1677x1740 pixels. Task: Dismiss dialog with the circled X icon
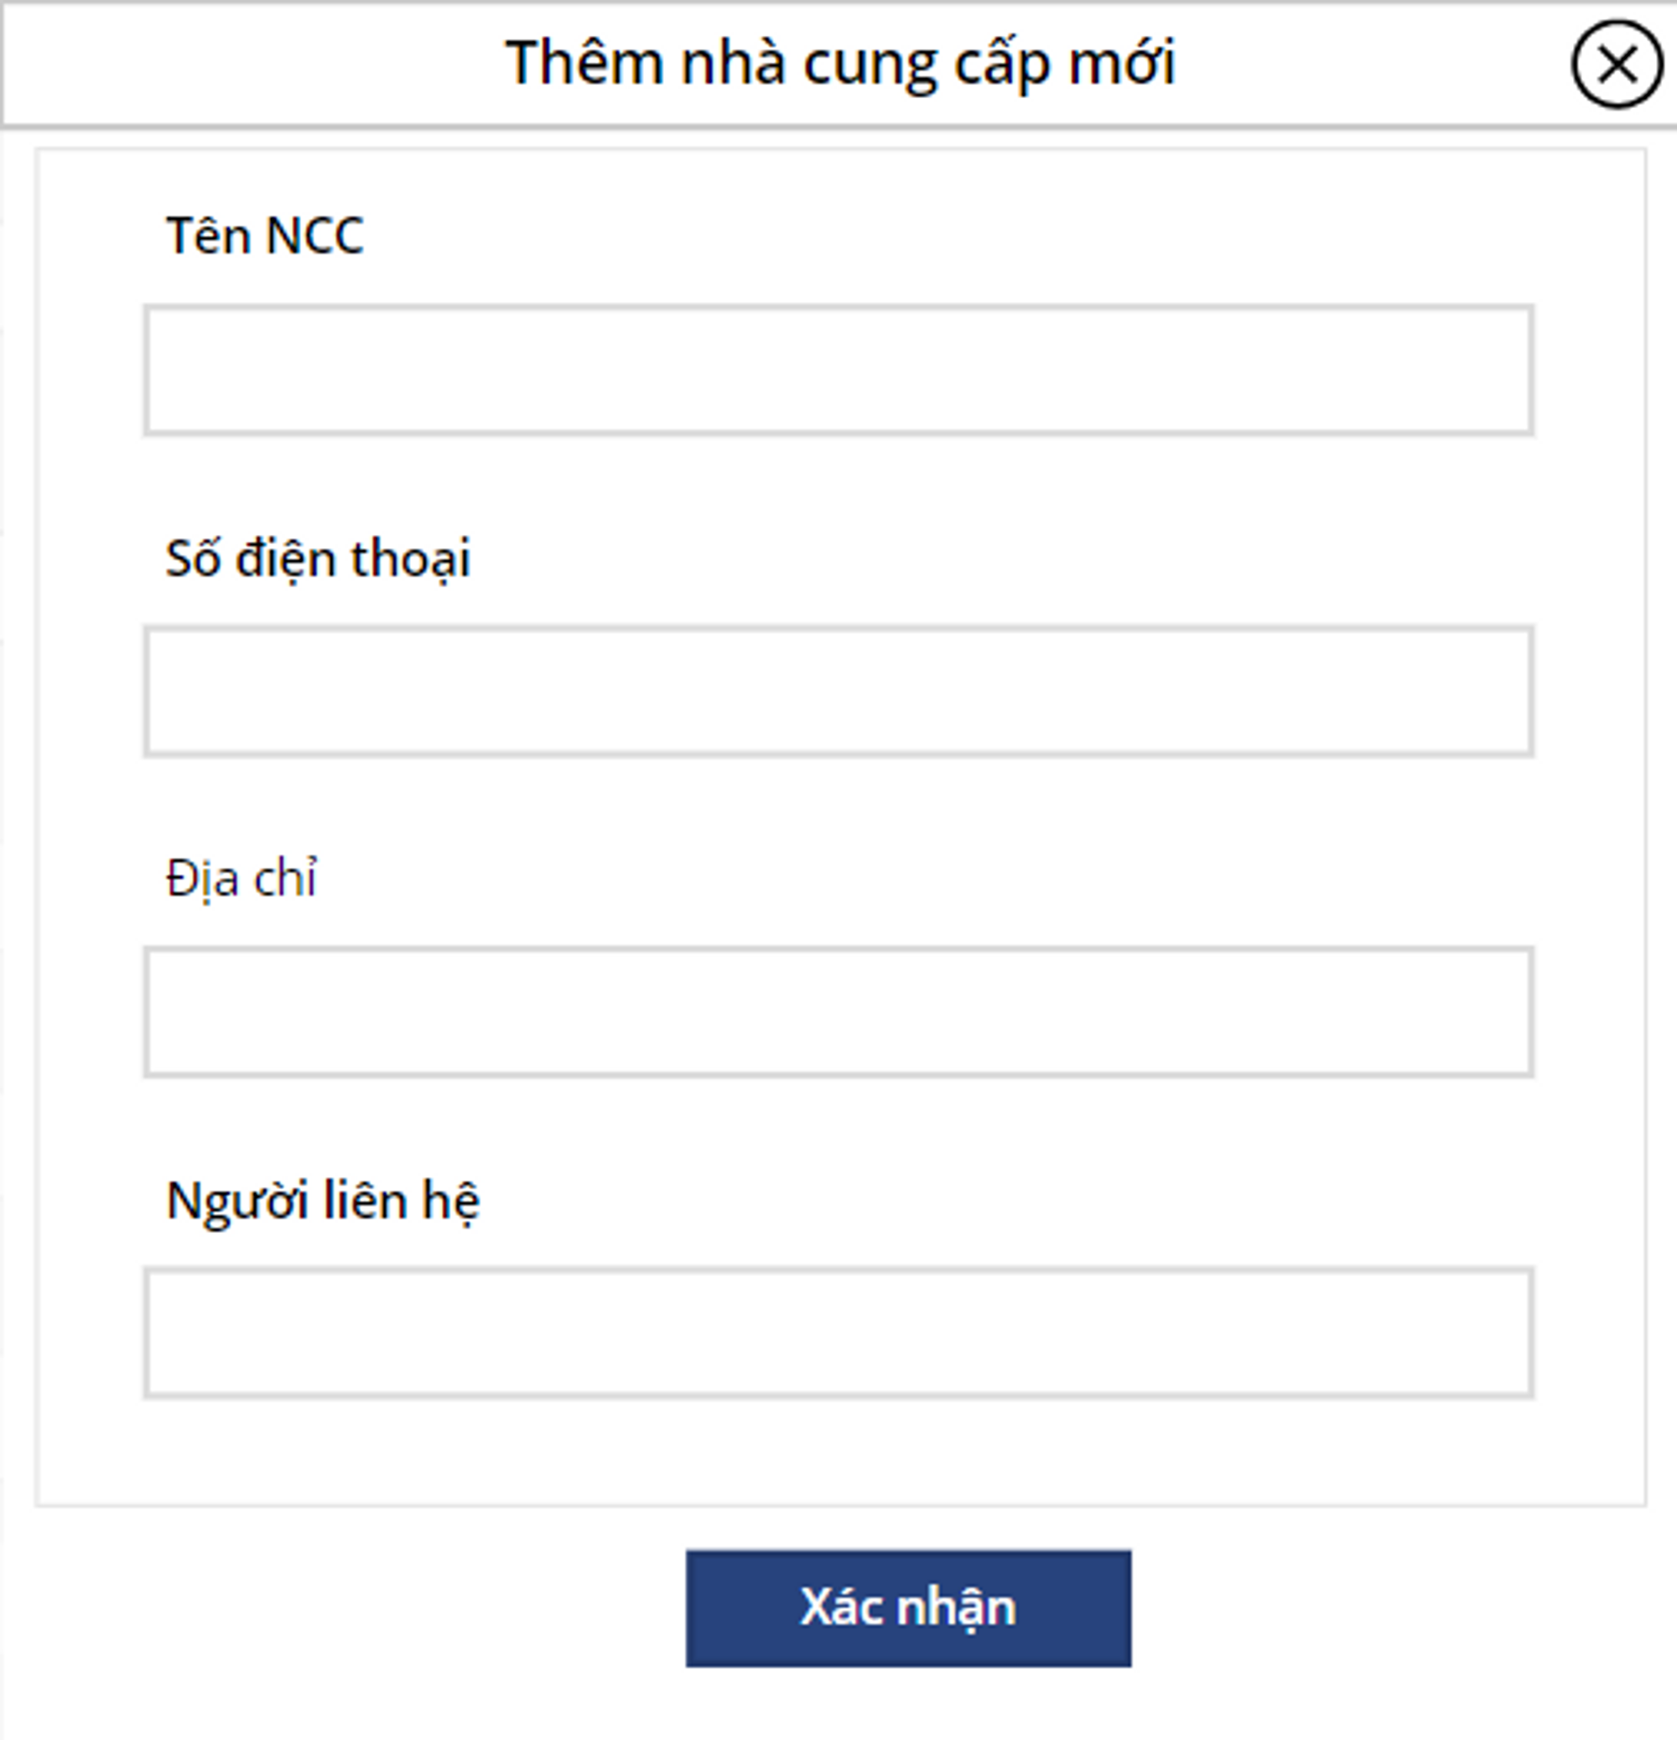click(1617, 65)
